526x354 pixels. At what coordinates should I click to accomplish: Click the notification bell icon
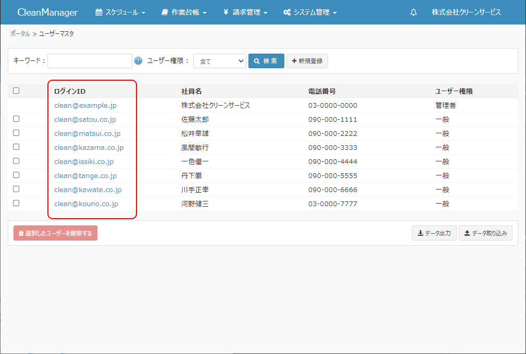point(414,12)
